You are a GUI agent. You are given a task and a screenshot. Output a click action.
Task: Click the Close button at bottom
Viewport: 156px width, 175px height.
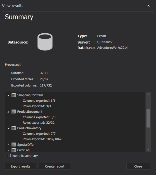[x=138, y=166]
